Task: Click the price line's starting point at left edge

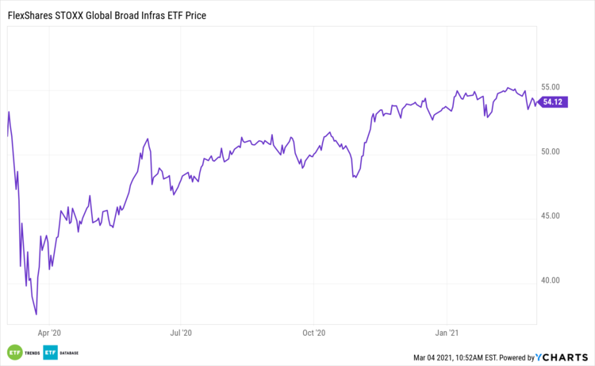Action: pyautogui.click(x=8, y=136)
